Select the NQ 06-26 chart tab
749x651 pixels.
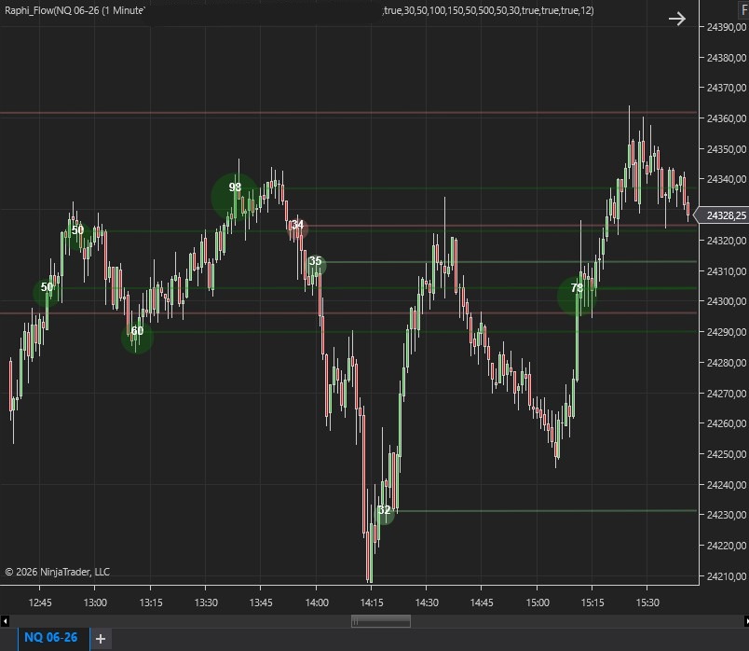(51, 638)
